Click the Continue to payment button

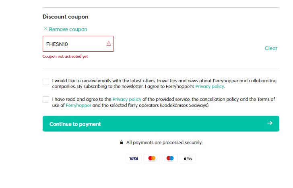point(161,123)
